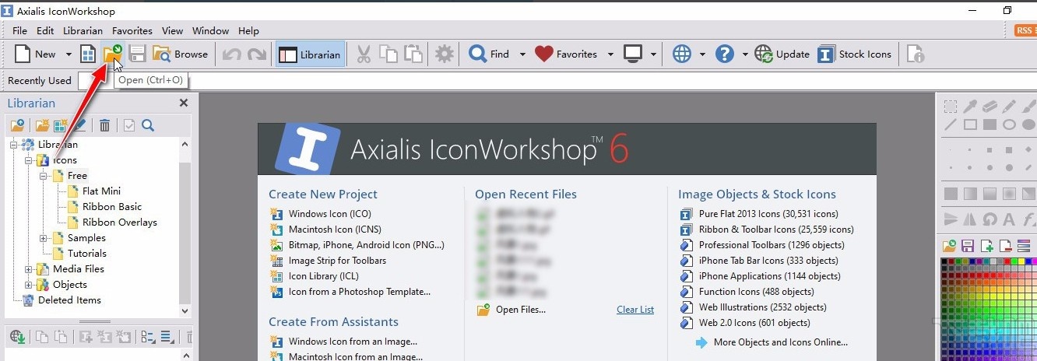Click the Windows Icon (ICO) link

[329, 214]
